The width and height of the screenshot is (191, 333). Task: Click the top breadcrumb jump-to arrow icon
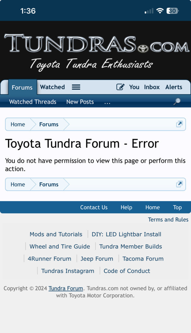pos(179,124)
